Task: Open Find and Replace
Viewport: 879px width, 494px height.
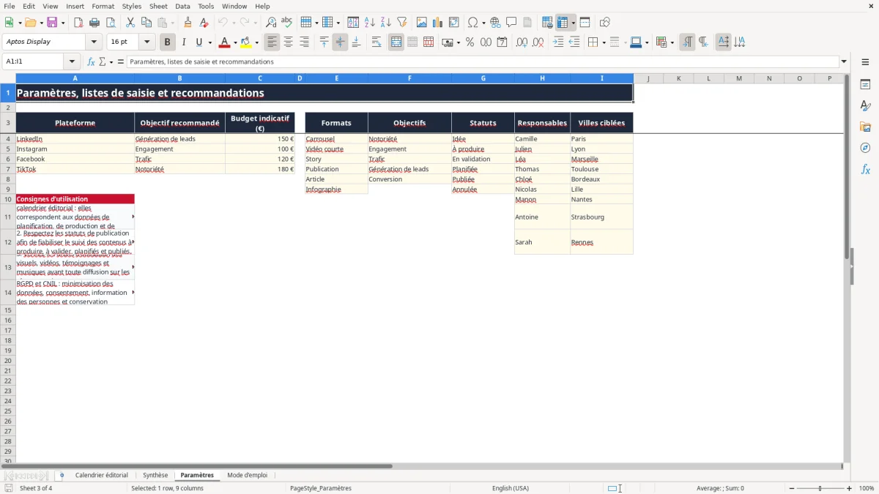Action: [x=271, y=23]
